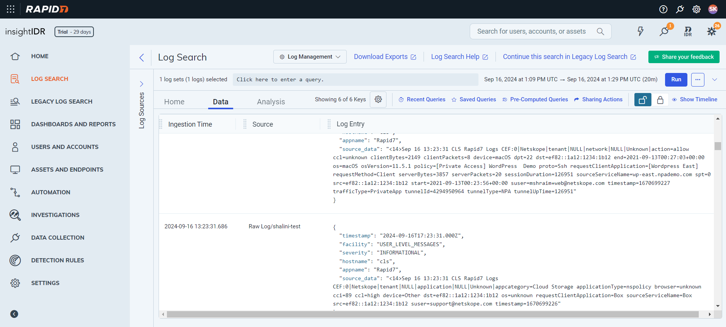Viewport: 726px width, 327px height.
Task: Click the back arrow next to Log Search
Action: pyautogui.click(x=142, y=57)
